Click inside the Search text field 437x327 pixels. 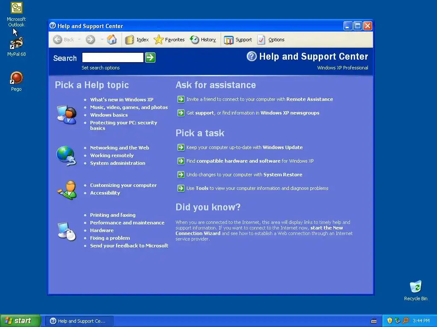(113, 57)
